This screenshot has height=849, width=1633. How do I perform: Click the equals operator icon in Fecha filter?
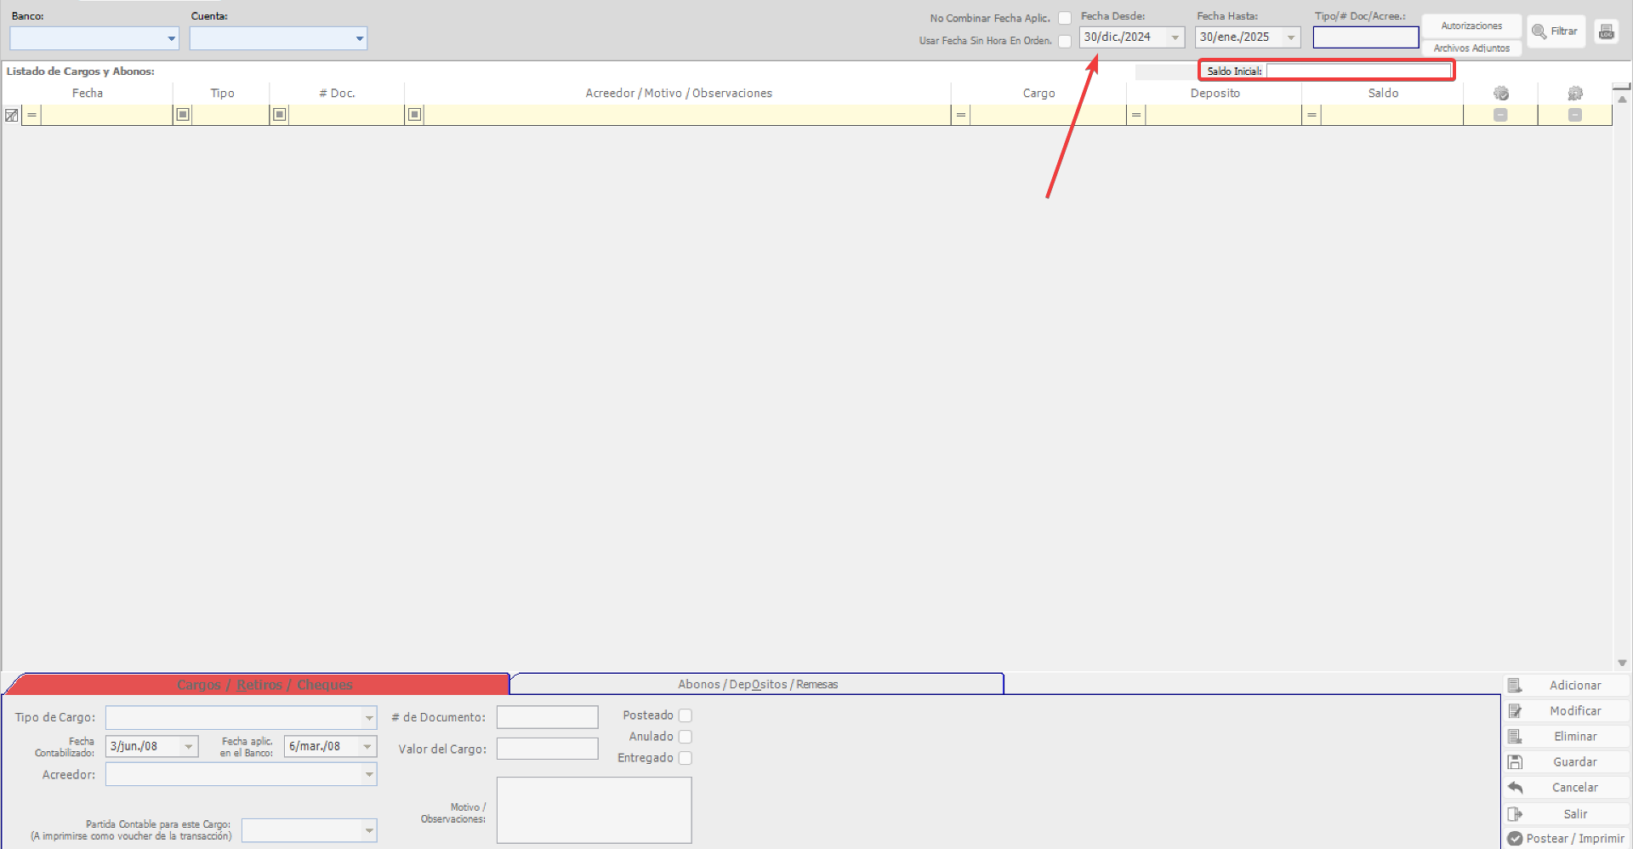(x=31, y=115)
